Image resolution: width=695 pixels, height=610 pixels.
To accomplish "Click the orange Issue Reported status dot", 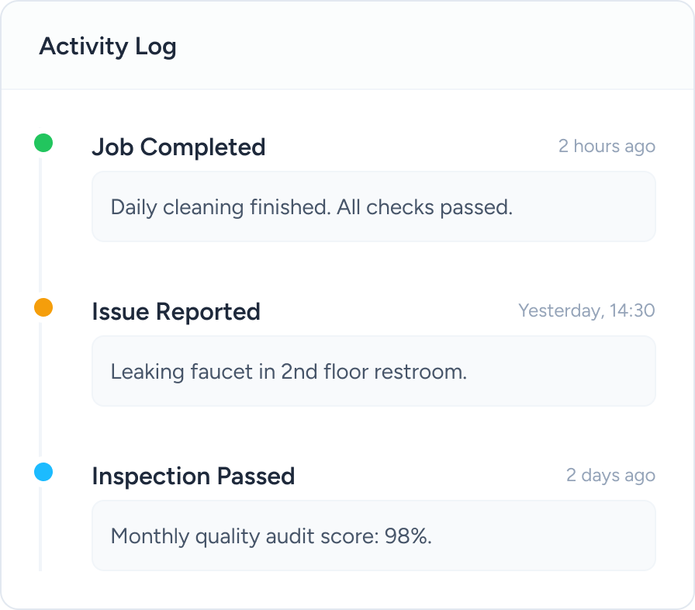I will pos(43,307).
